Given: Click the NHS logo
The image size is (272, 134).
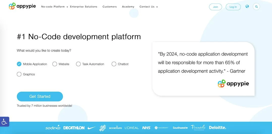Looking at the screenshot, I should 146,128.
